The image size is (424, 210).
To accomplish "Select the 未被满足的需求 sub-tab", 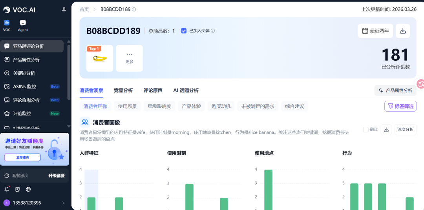I will [x=258, y=106].
